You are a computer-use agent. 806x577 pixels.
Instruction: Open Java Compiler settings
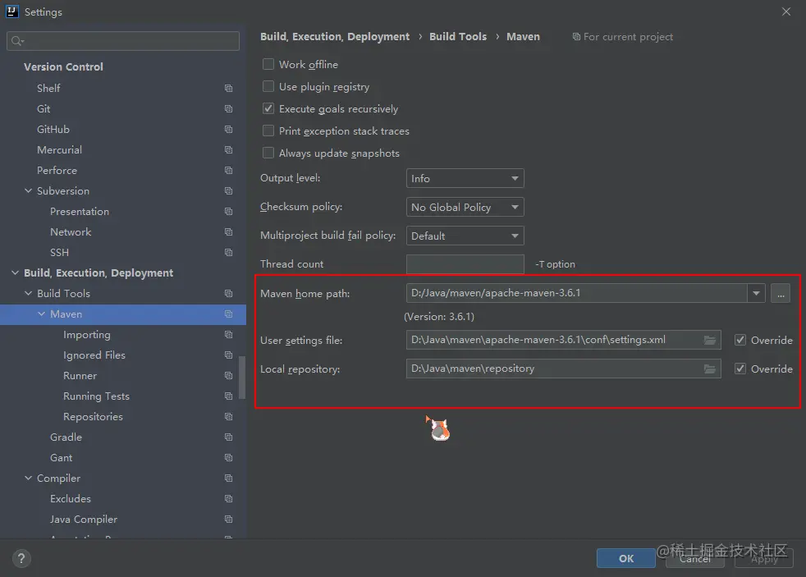click(x=84, y=520)
